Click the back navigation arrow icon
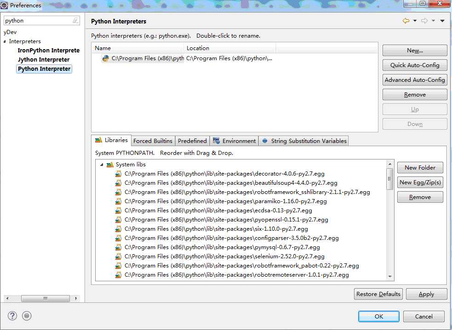Screen dimensions: 452x330 pos(406,21)
